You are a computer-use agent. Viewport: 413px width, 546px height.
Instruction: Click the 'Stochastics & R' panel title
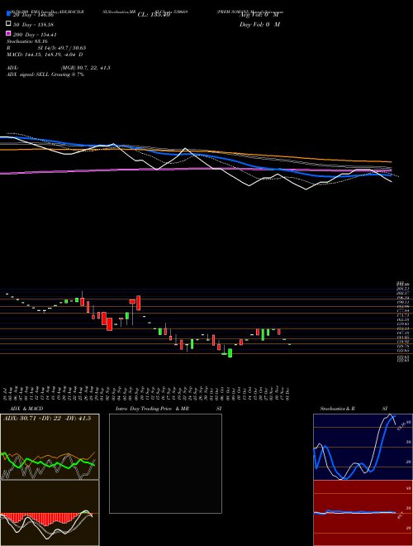tap(338, 409)
